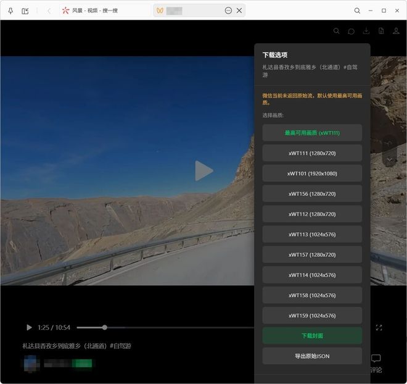407x384 pixels.
Task: Play video with center play overlay
Action: 204,170
